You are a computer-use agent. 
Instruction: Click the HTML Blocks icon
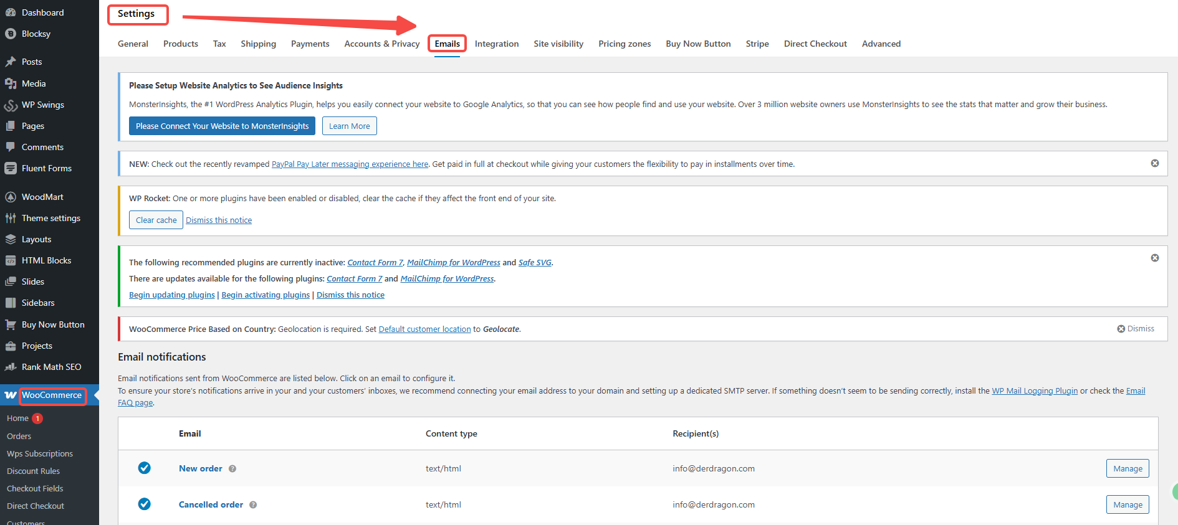(11, 260)
